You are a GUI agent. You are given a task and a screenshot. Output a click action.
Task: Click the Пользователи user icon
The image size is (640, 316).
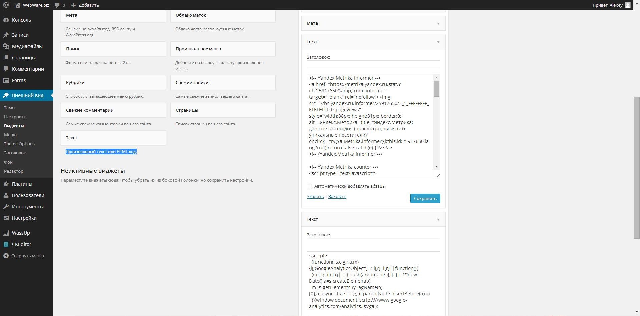(6, 195)
